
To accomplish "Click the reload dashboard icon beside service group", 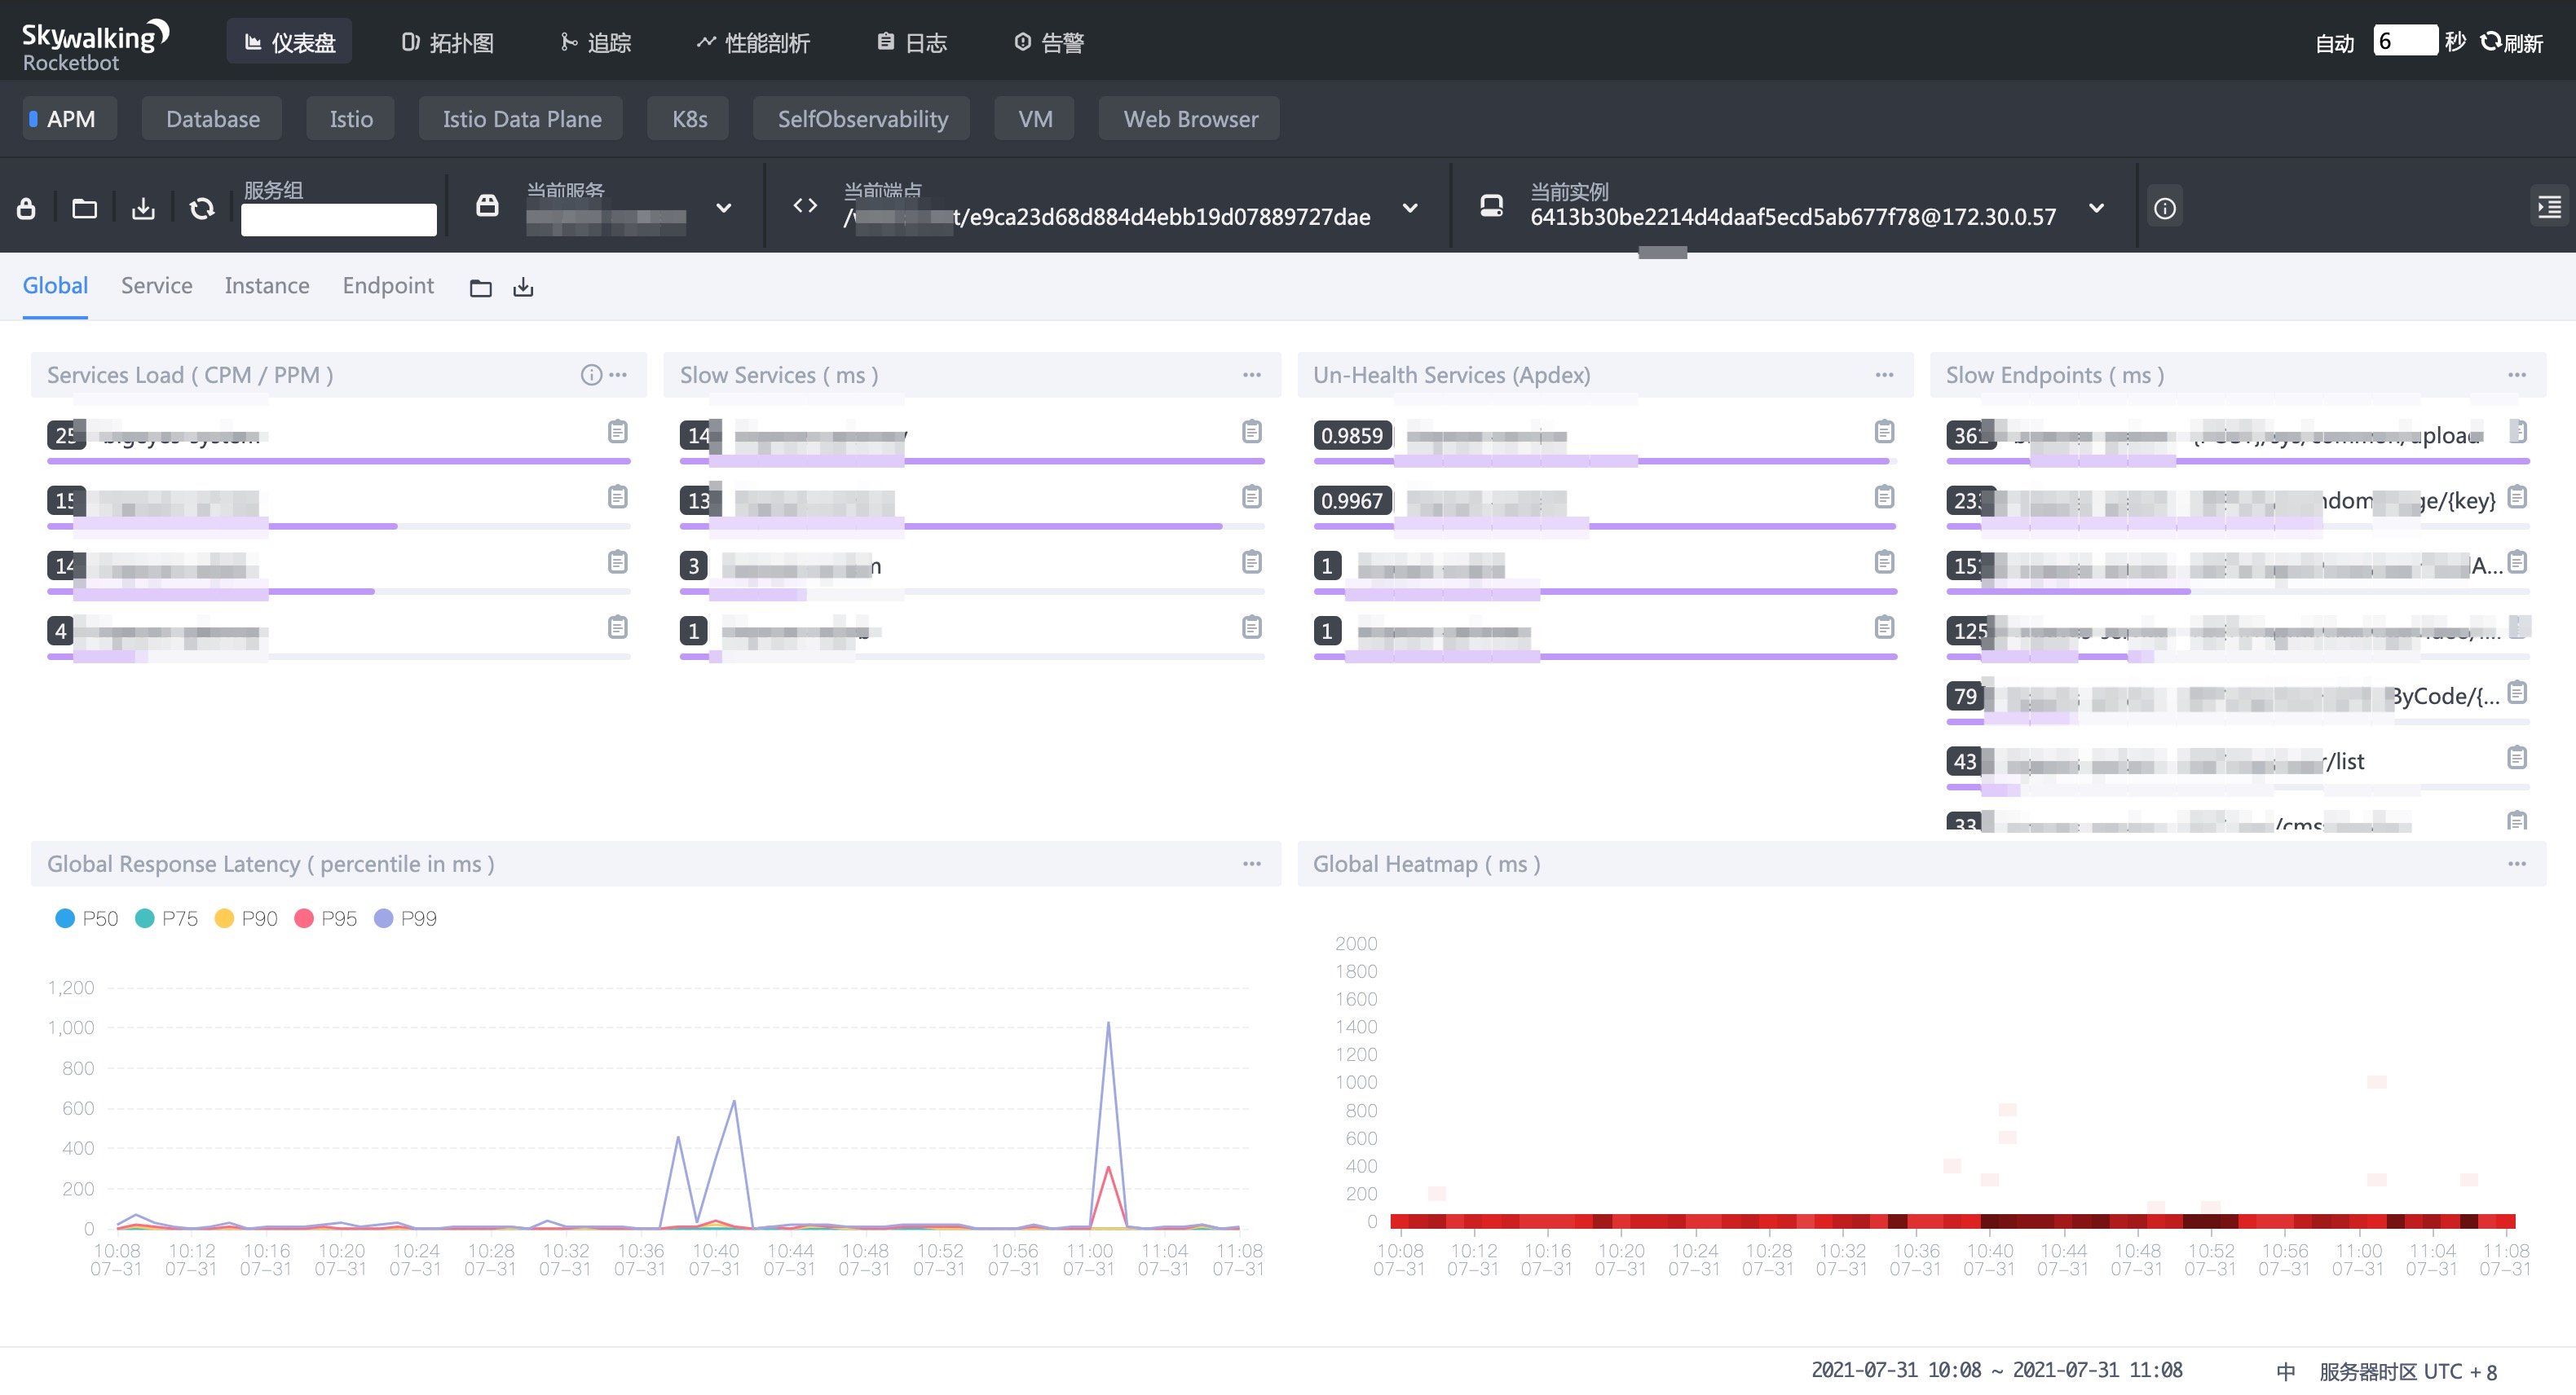I will pyautogui.click(x=202, y=208).
